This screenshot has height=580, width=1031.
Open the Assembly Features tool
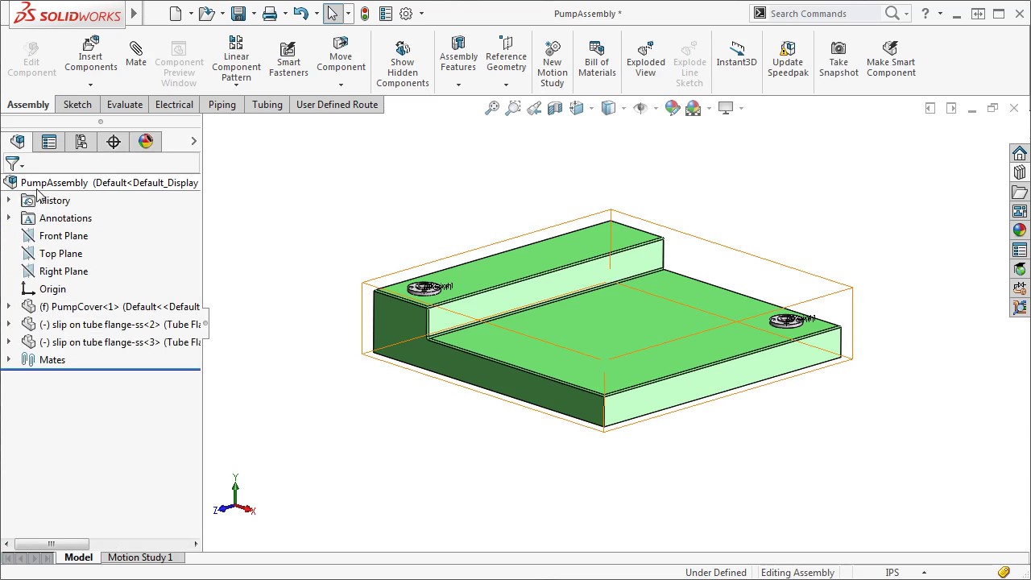point(458,54)
